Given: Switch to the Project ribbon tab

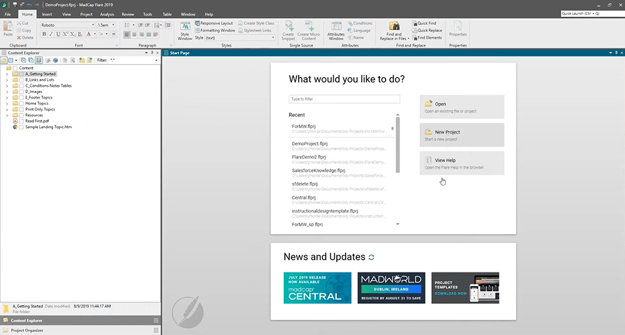Looking at the screenshot, I should pyautogui.click(x=86, y=14).
